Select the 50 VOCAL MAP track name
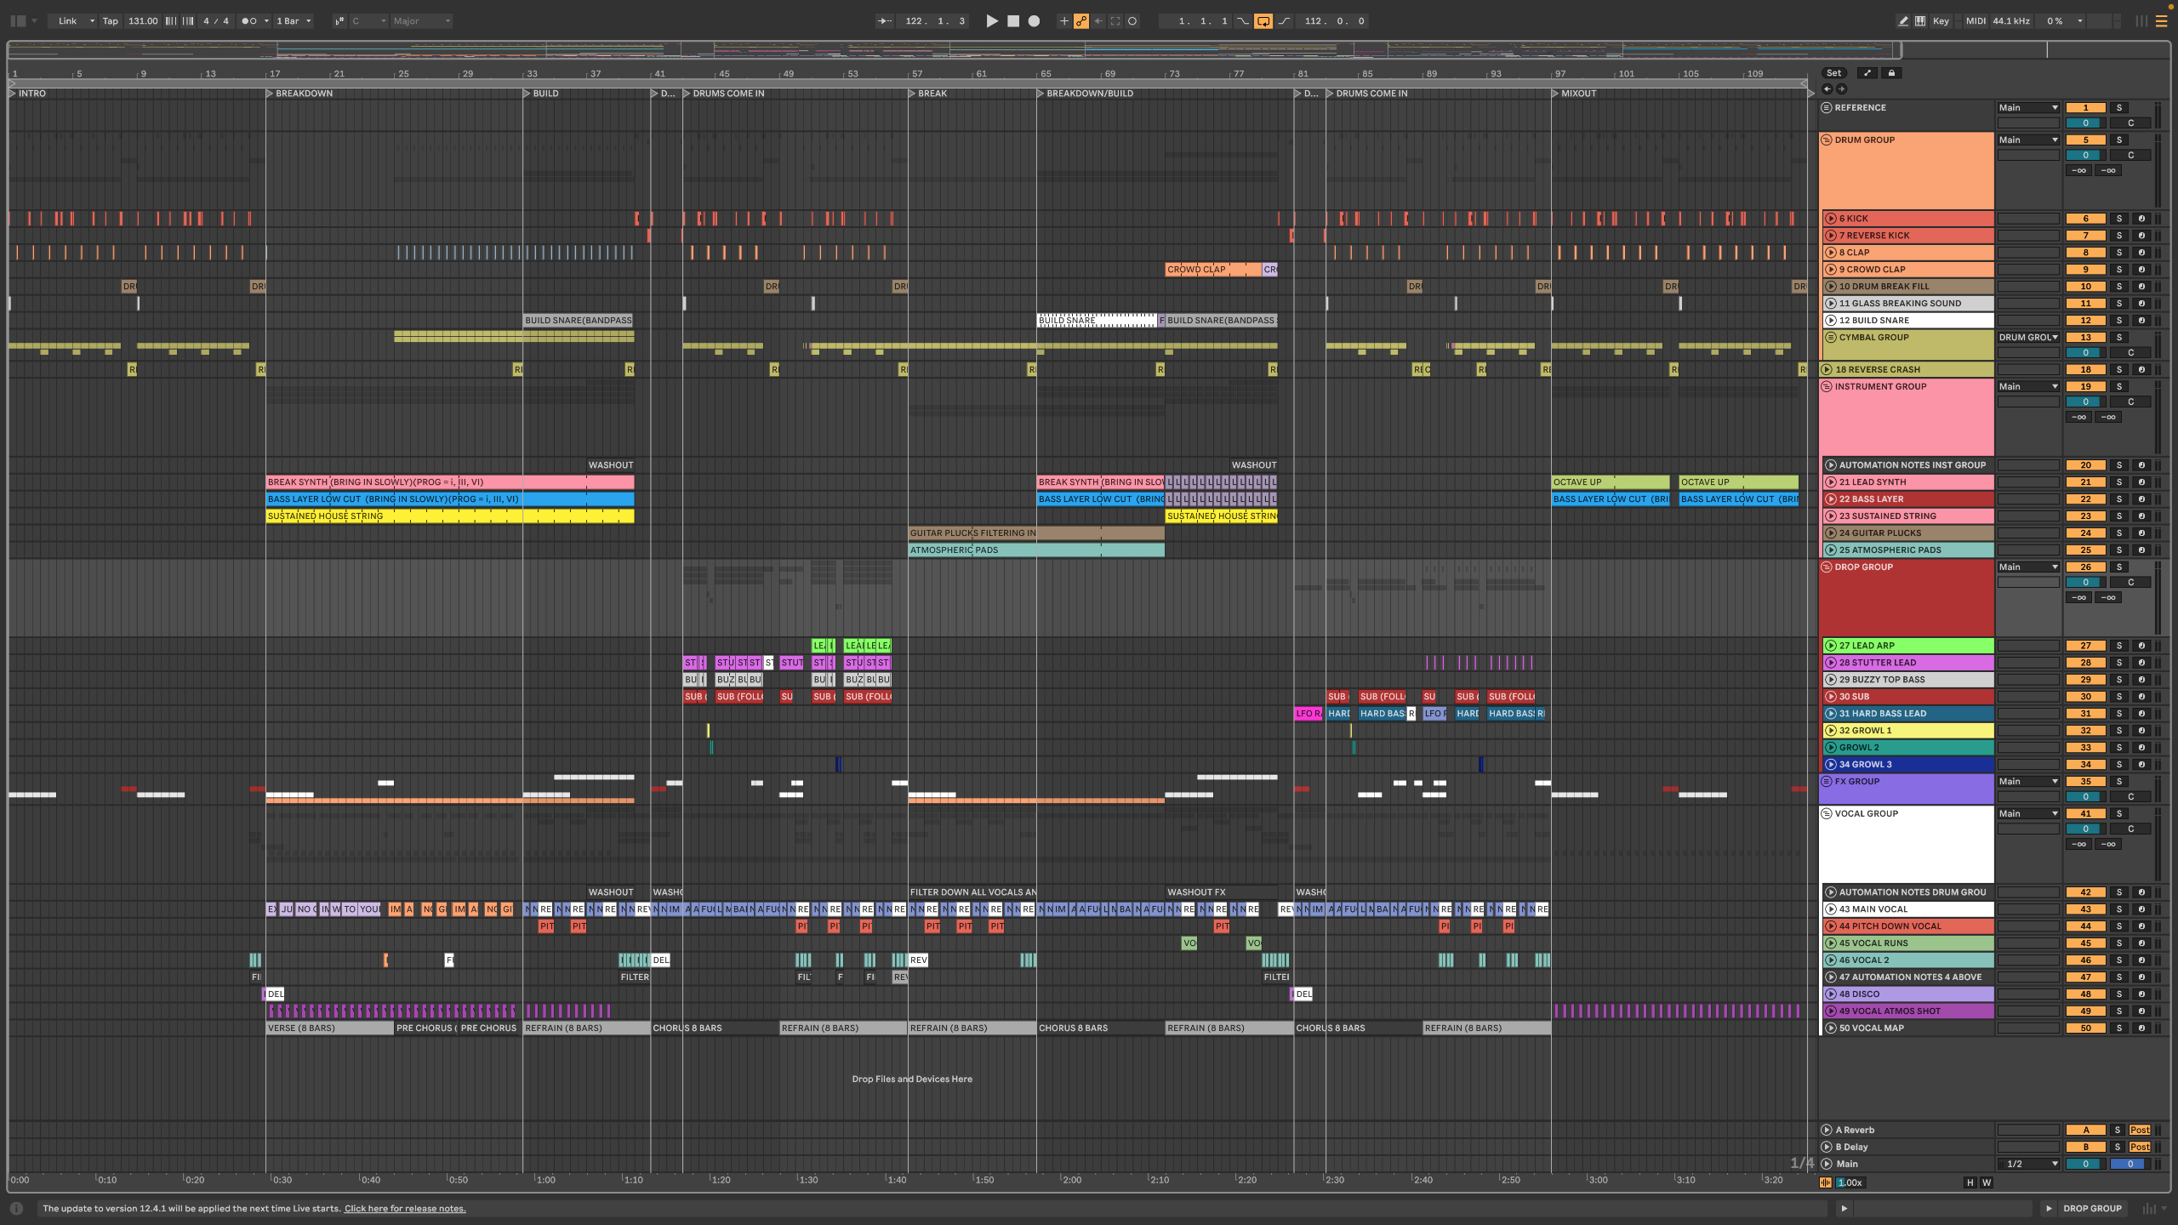Image resolution: width=2178 pixels, height=1225 pixels. 1872,1028
